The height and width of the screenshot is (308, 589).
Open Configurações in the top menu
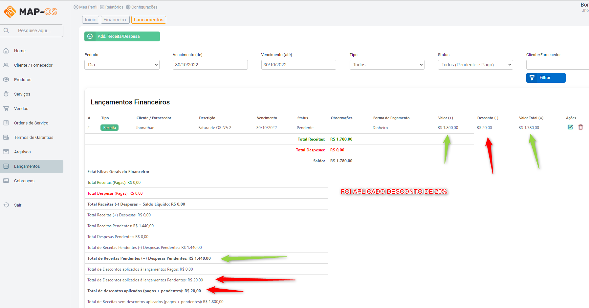click(142, 7)
